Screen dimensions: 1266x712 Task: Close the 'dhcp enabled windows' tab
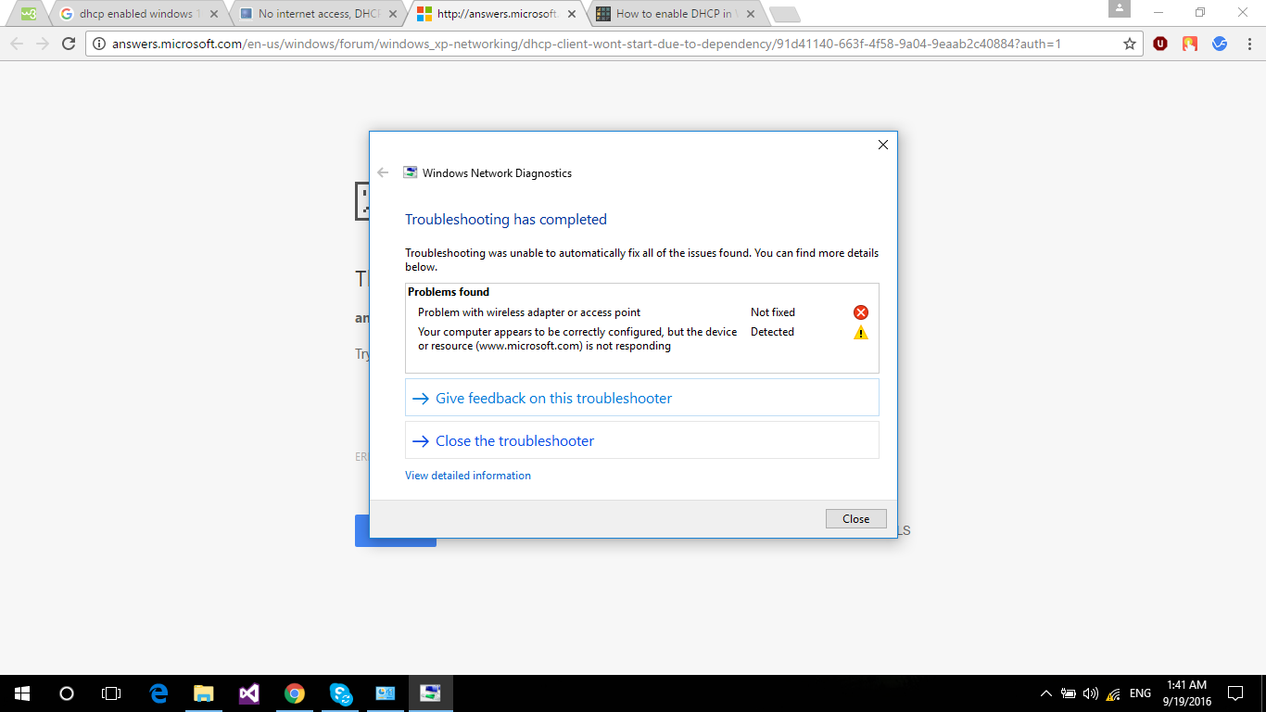pyautogui.click(x=213, y=14)
